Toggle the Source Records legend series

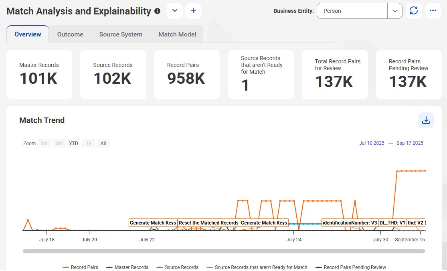(177, 267)
